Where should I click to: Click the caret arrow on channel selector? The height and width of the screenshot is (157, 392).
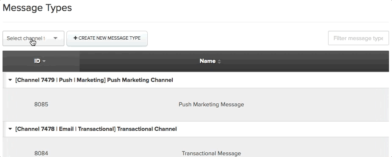point(55,38)
